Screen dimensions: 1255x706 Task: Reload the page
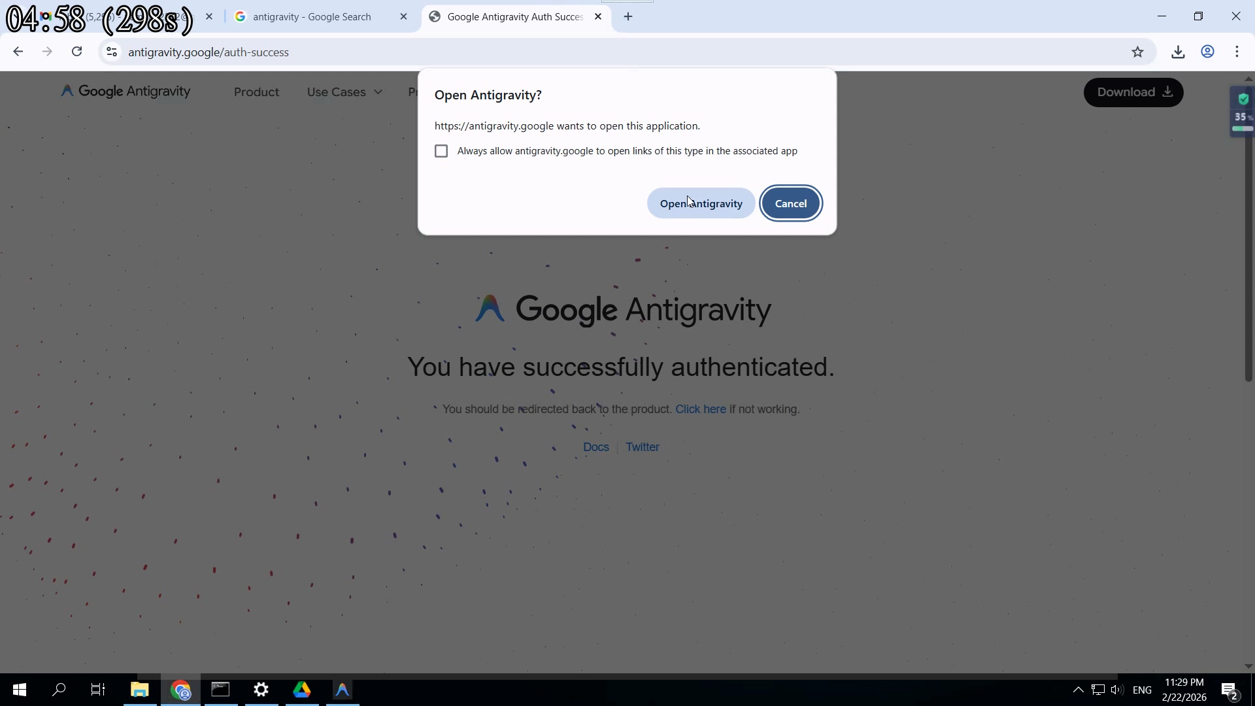(x=77, y=52)
